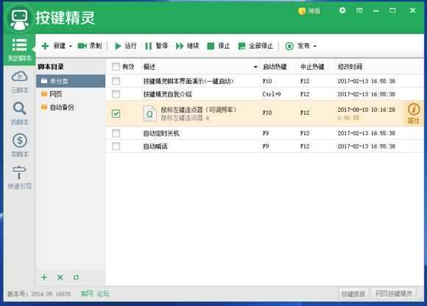The width and height of the screenshot is (427, 306).
Task: Click the robot logo of 按键精灵
Action: pyautogui.click(x=19, y=19)
